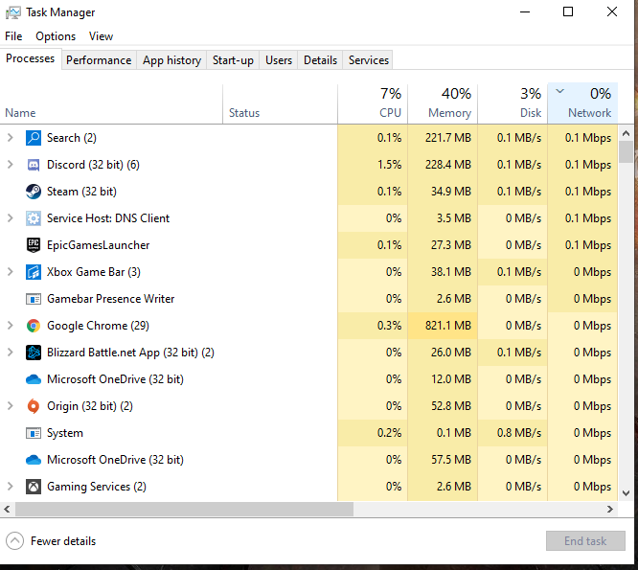Viewport: 638px width, 570px height.
Task: Click the Gaming Services Xbox icon
Action: coord(34,487)
